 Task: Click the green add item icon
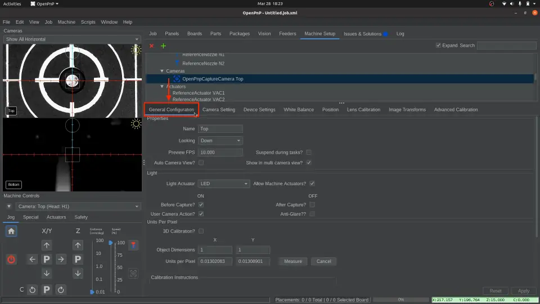[163, 46]
